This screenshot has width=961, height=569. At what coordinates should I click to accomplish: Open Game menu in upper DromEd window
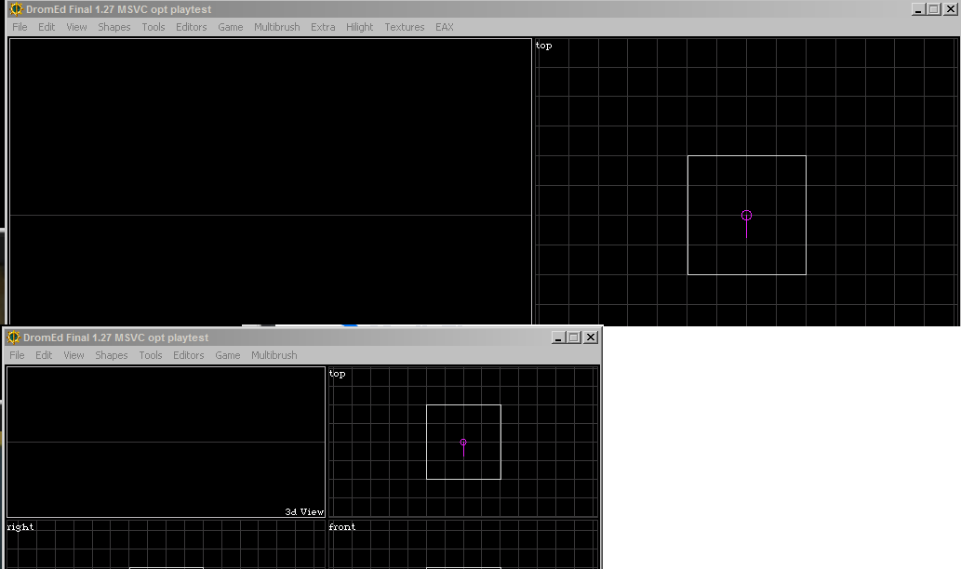(x=231, y=27)
